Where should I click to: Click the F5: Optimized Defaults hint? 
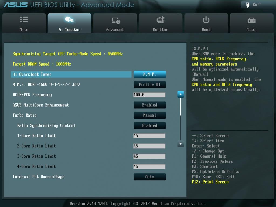pyautogui.click(x=216, y=172)
